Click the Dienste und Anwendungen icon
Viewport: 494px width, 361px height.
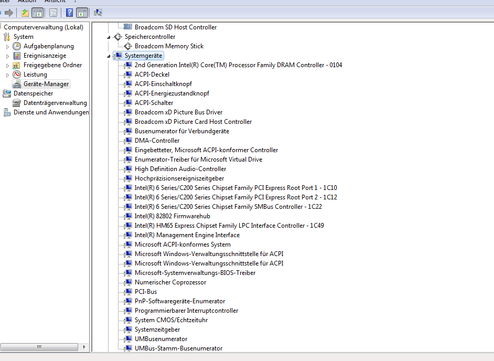[x=7, y=112]
